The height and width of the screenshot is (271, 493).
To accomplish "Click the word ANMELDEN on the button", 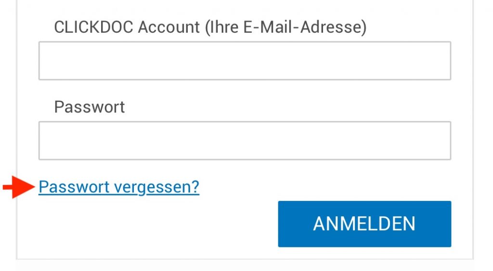I will coord(364,224).
